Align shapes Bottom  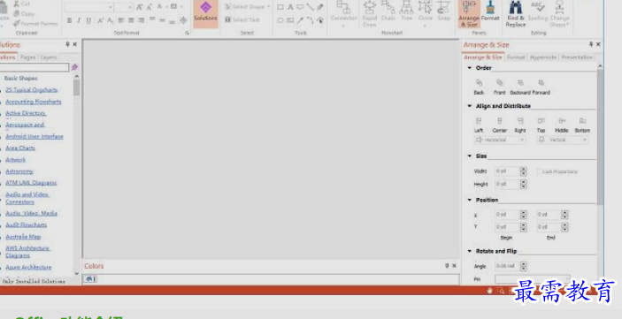(582, 125)
